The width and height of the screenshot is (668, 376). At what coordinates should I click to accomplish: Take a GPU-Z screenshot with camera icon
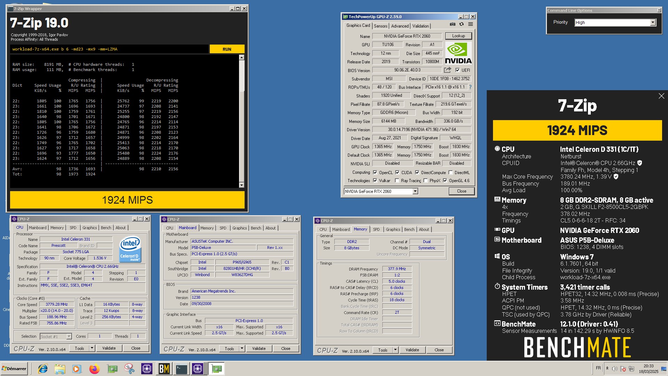pyautogui.click(x=452, y=24)
